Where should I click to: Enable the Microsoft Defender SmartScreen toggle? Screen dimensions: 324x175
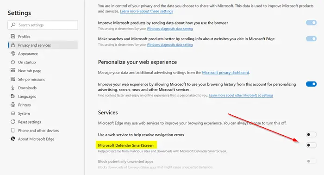click(311, 145)
